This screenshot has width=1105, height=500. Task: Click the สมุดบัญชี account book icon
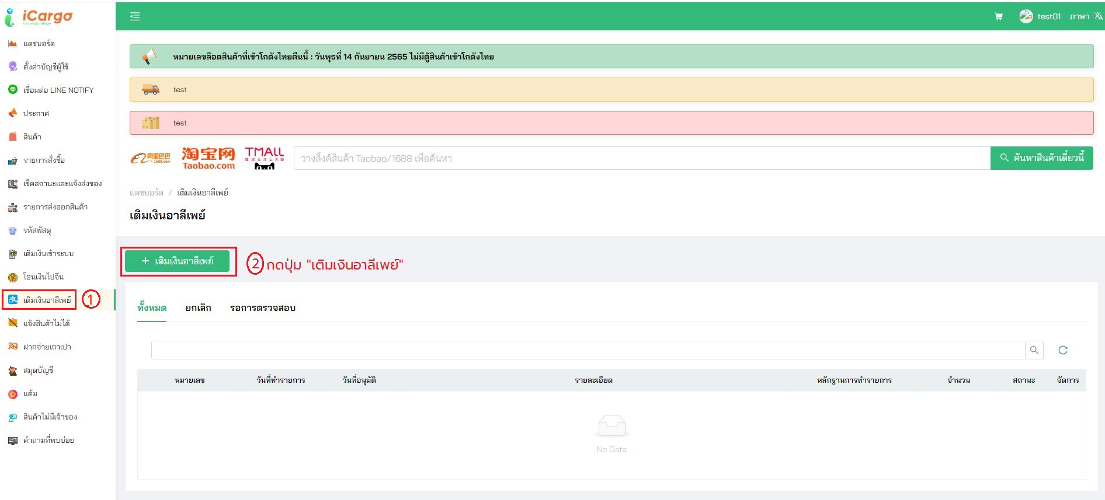12,370
